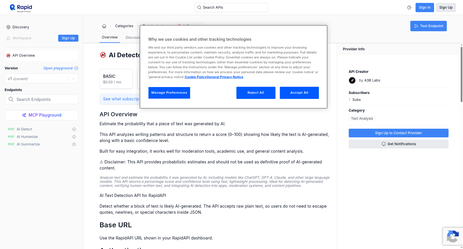The image size is (463, 249).
Task: Select the '1 Subs' subscribers count
Action: click(355, 100)
